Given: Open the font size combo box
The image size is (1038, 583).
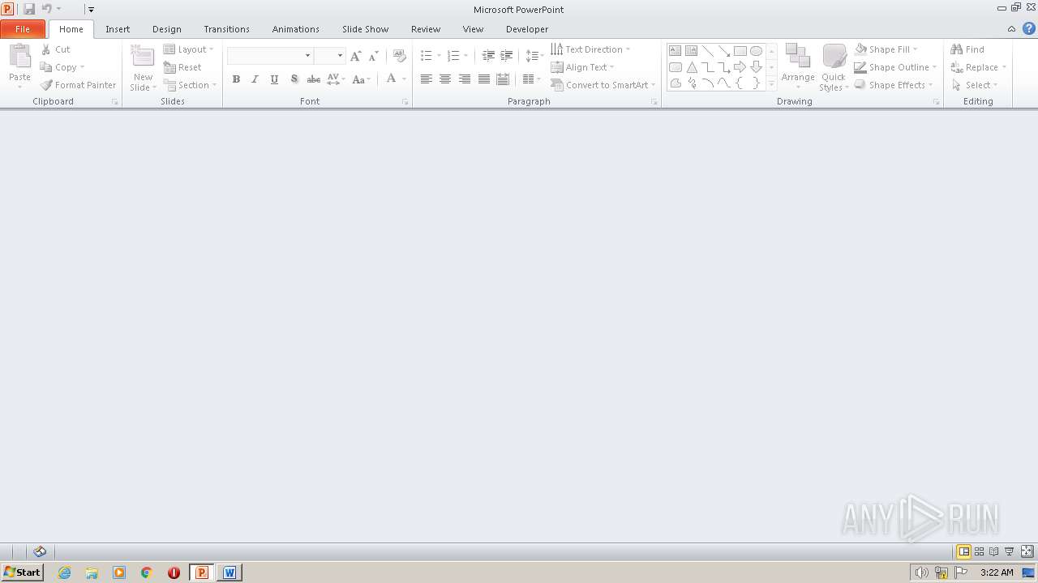Looking at the screenshot, I should [330, 56].
